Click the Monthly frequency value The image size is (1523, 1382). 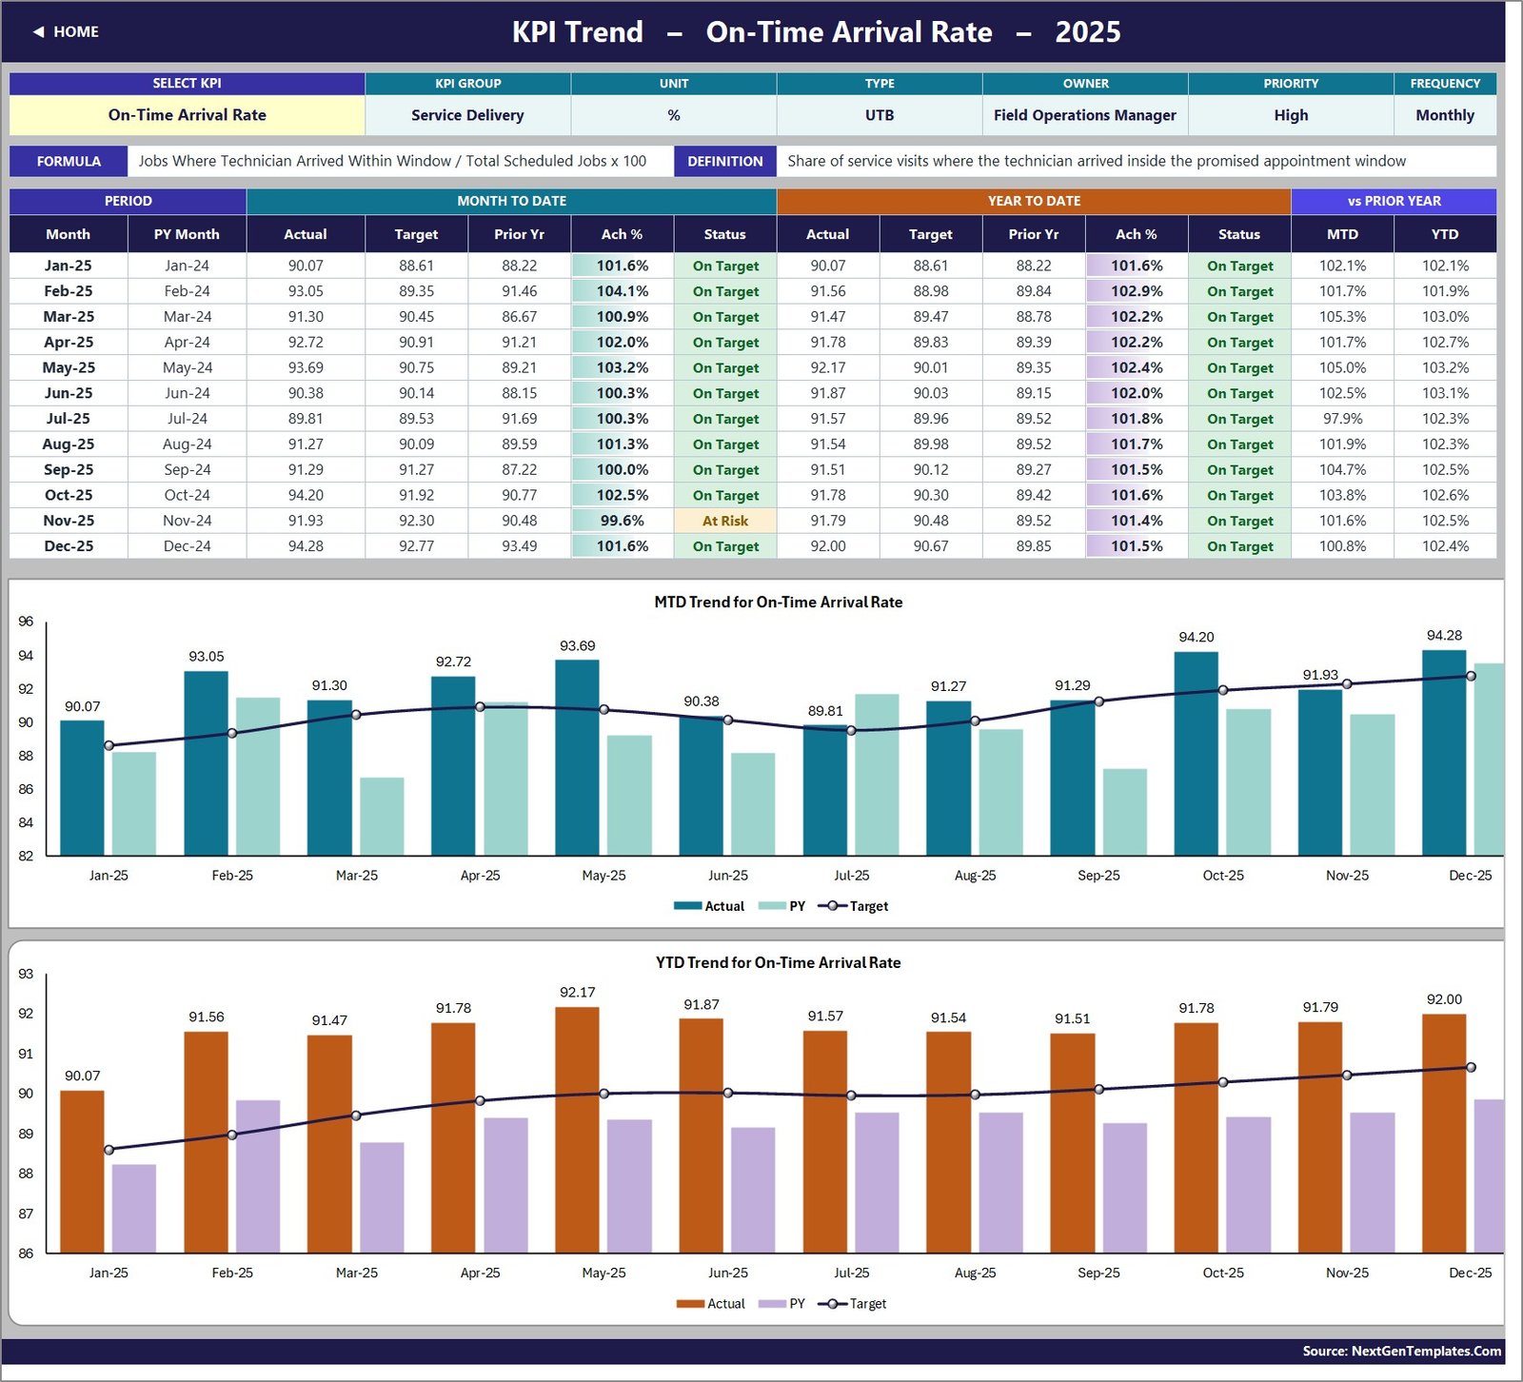click(1445, 115)
